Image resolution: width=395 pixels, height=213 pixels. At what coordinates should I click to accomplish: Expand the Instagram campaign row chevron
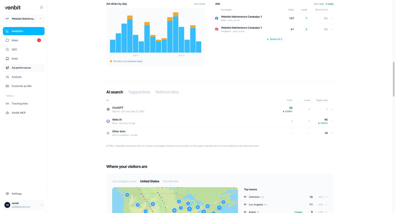[332, 29]
